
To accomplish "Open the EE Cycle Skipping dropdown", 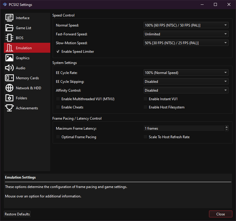I will [x=186, y=82].
